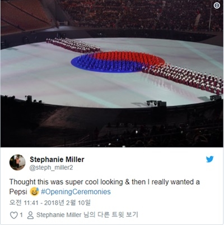224x225 pixels.
Task: Click the blue half of the taegeuk circle
Action: [x=105, y=65]
